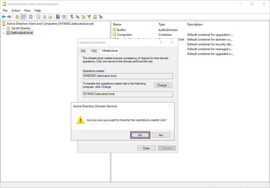Click the Create new group icon
The height and width of the screenshot is (188, 270).
point(77,17)
